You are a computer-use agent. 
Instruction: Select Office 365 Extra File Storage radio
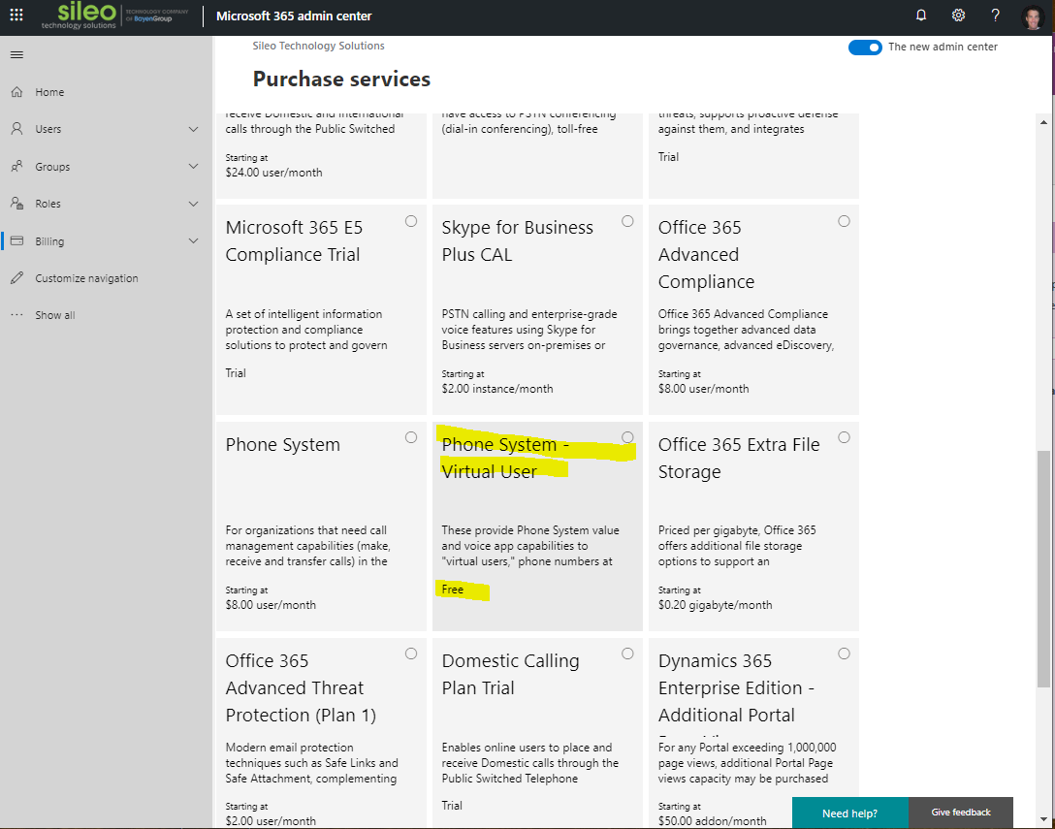click(844, 437)
